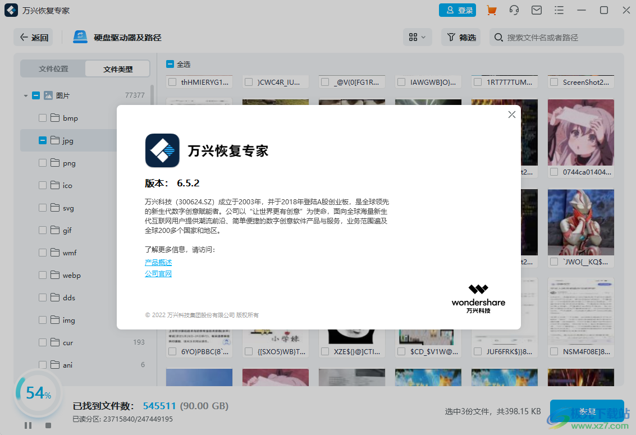Click the 54% scan progress ring
636x435 pixels.
[38, 393]
